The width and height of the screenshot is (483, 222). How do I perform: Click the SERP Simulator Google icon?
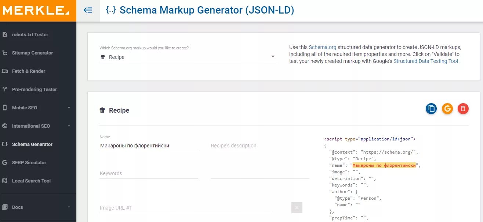coord(5,163)
